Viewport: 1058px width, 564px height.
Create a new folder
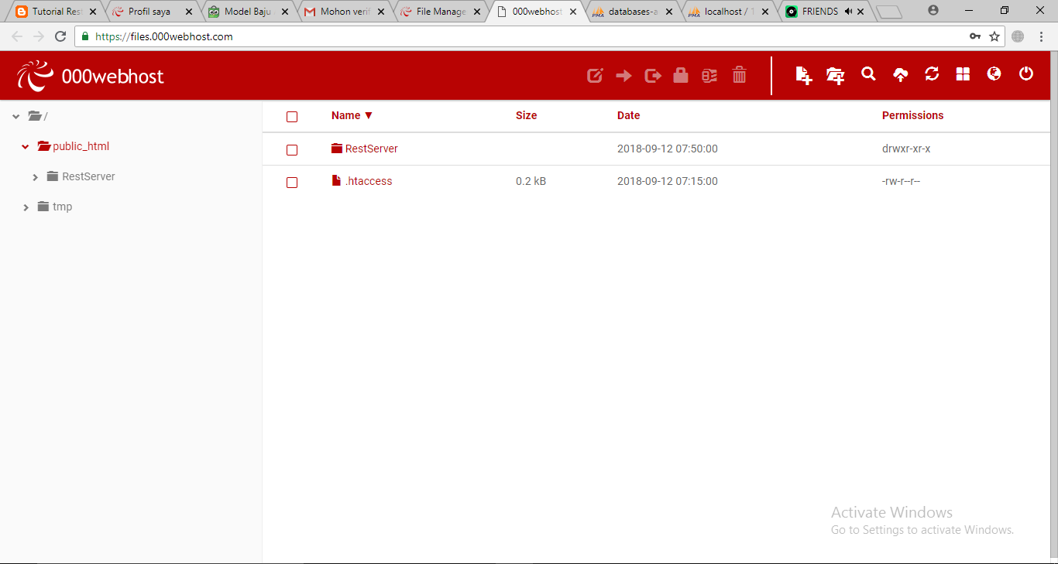(x=834, y=75)
